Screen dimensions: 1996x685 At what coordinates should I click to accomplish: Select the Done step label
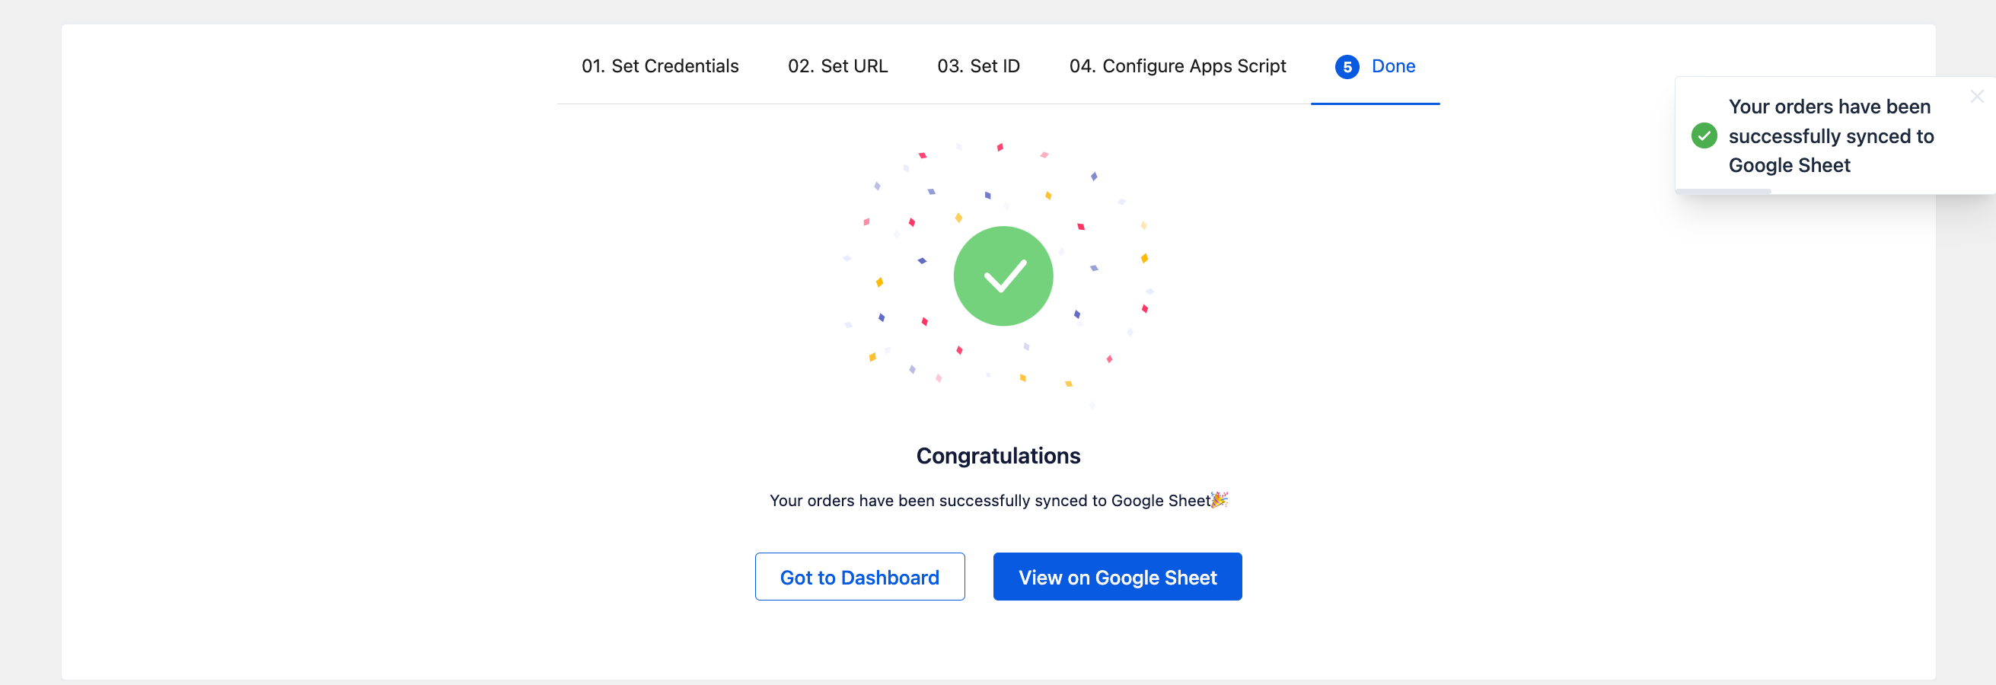1393,67
